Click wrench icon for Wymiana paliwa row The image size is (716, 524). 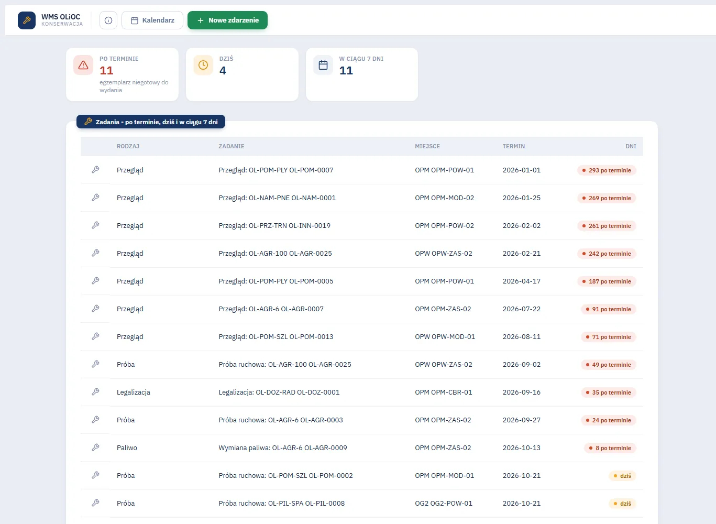coord(95,447)
